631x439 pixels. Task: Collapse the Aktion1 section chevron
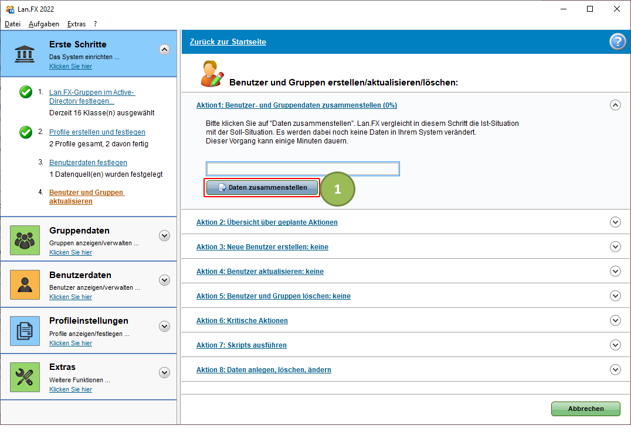pyautogui.click(x=615, y=105)
